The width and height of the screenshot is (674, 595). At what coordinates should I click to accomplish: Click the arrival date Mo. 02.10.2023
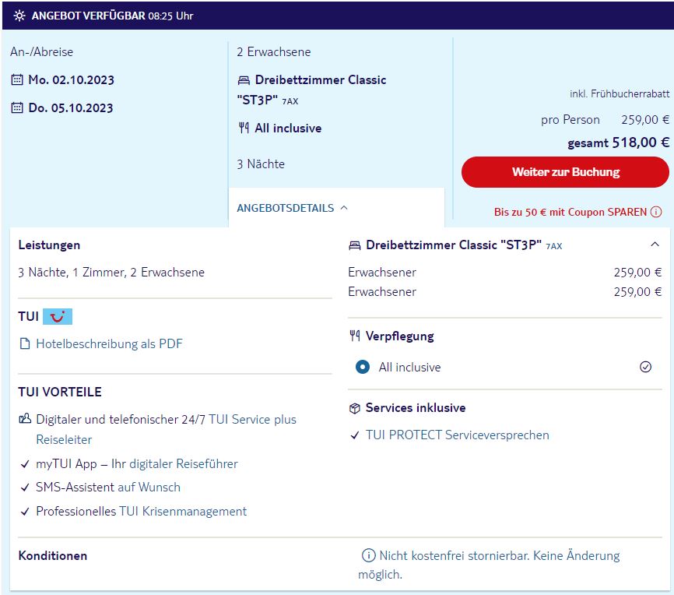tap(72, 80)
